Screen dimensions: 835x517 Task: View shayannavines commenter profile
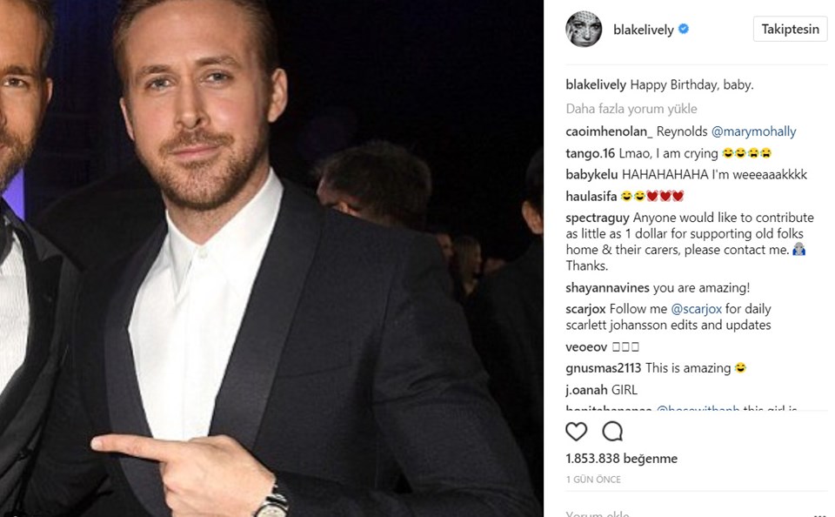coord(607,288)
